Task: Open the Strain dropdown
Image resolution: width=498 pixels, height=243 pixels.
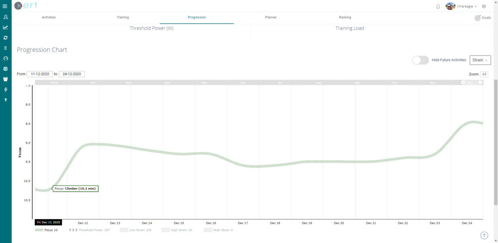Action: point(480,60)
